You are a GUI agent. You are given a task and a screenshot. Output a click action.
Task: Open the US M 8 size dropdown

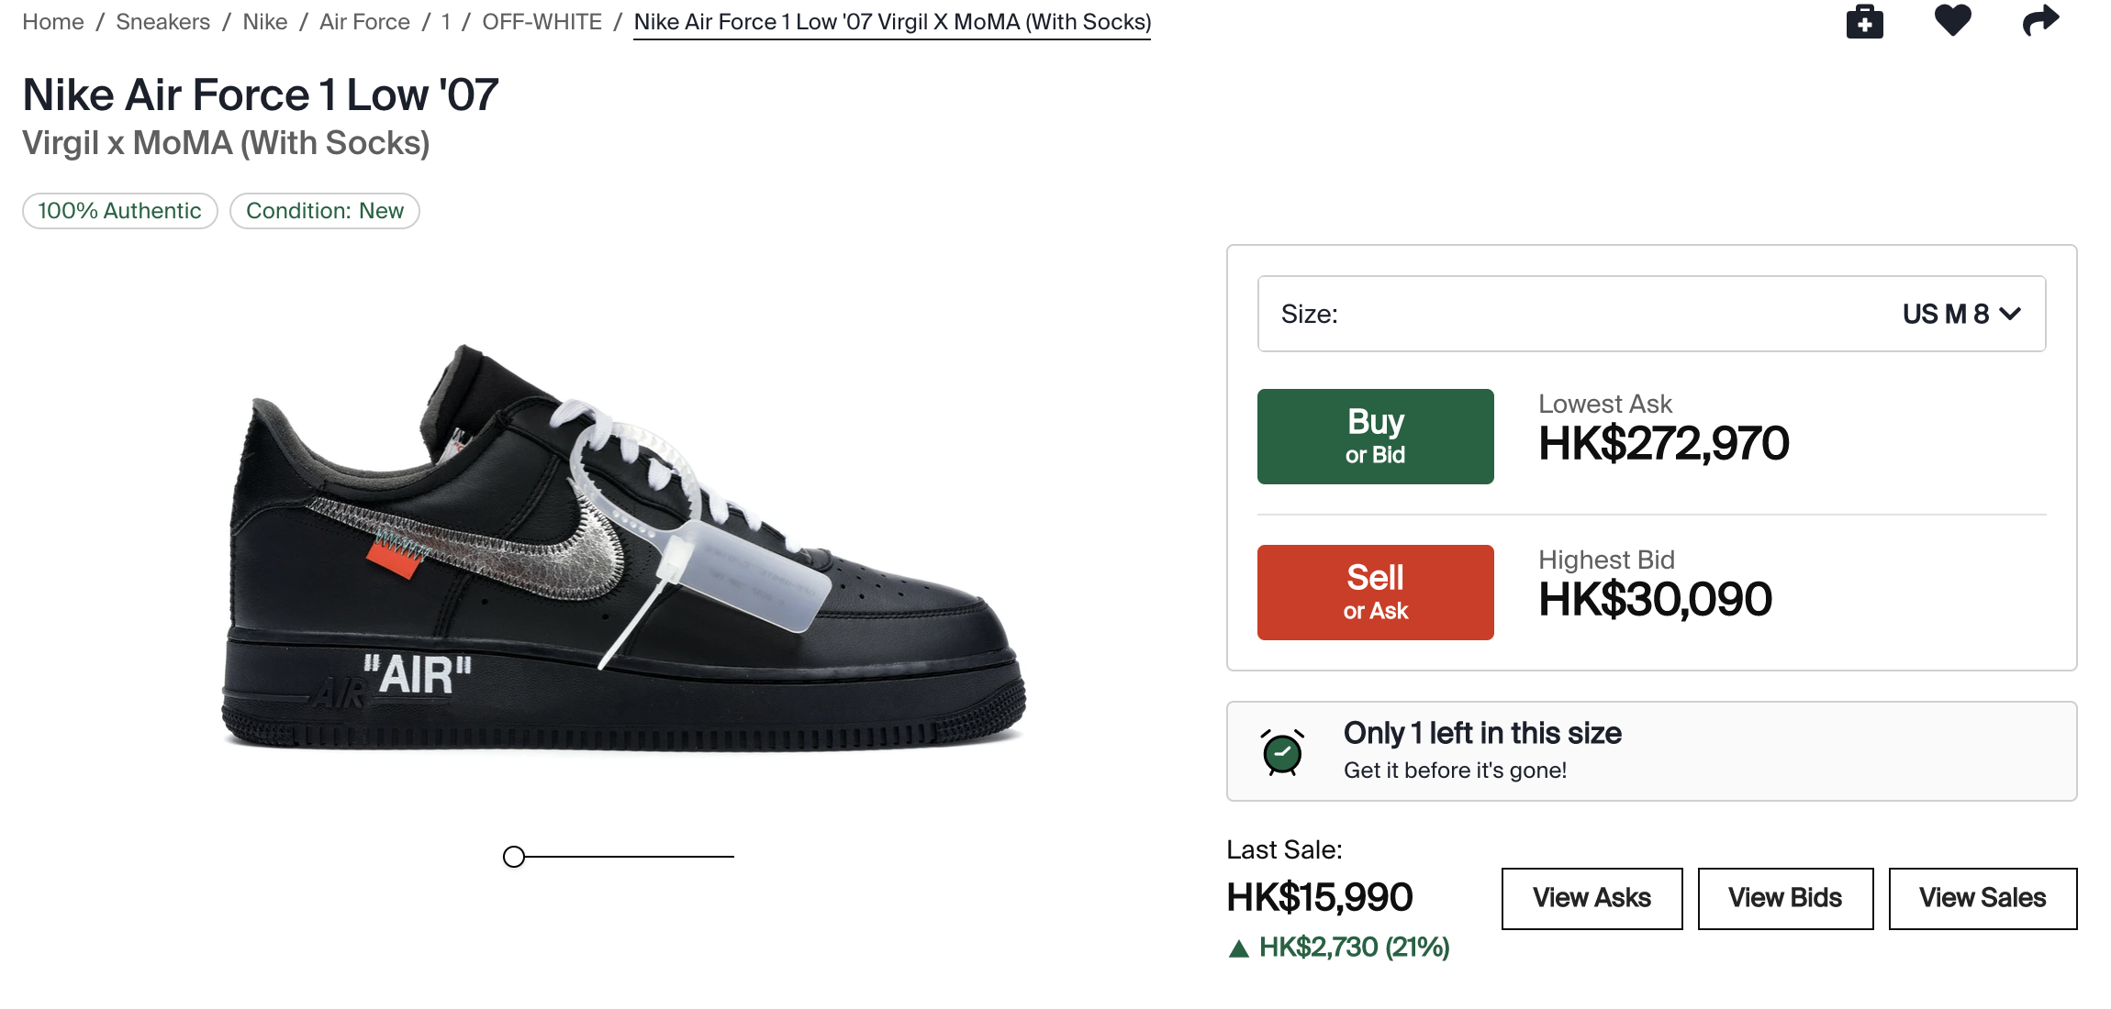(1651, 314)
